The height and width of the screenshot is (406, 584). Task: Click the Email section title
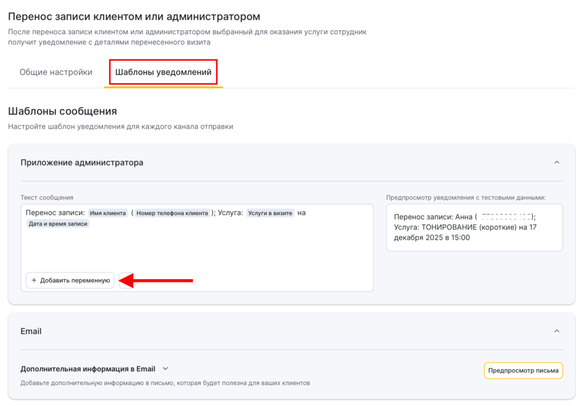click(x=31, y=331)
